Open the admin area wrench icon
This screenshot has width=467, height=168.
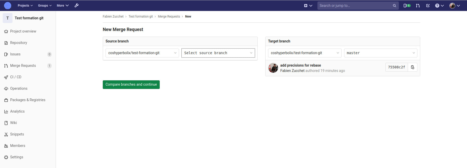pos(77,5)
